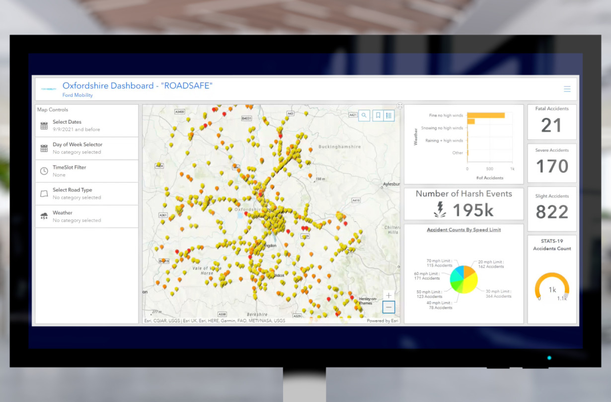Zoom in on the map
Screen dimensions: 611x402
(388, 295)
